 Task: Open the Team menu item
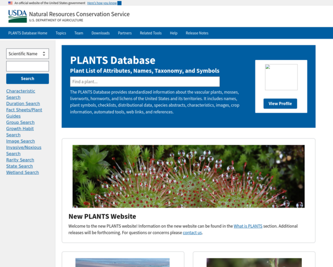pyautogui.click(x=79, y=33)
